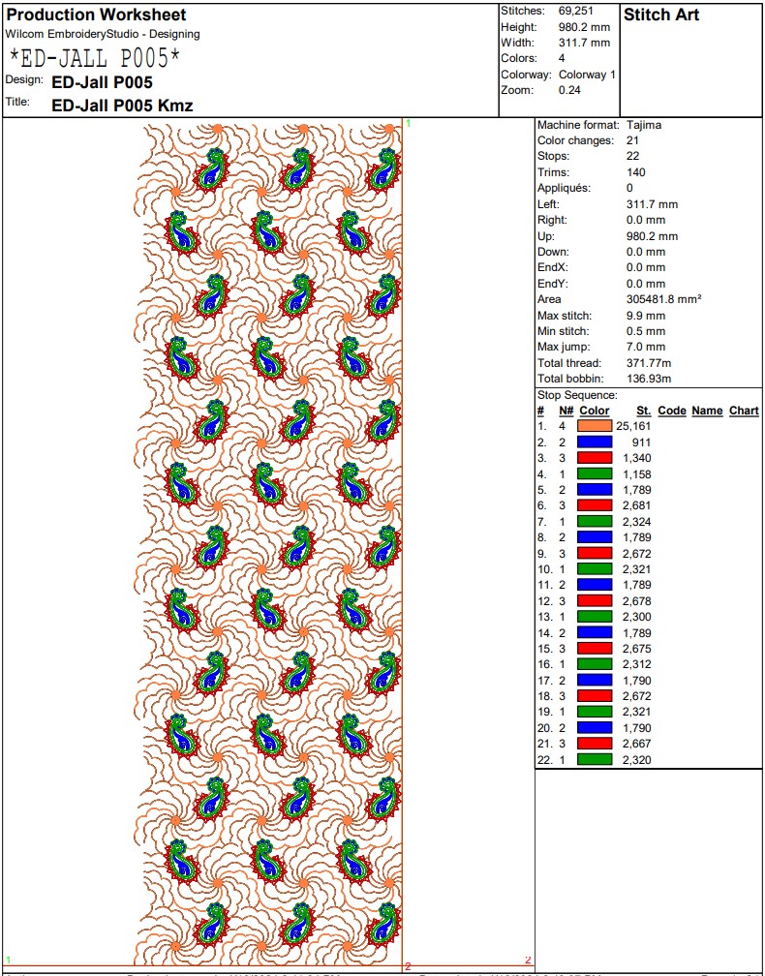
Task: Select the title text "ED-Jall P005 Kmz"
Action: [x=122, y=106]
